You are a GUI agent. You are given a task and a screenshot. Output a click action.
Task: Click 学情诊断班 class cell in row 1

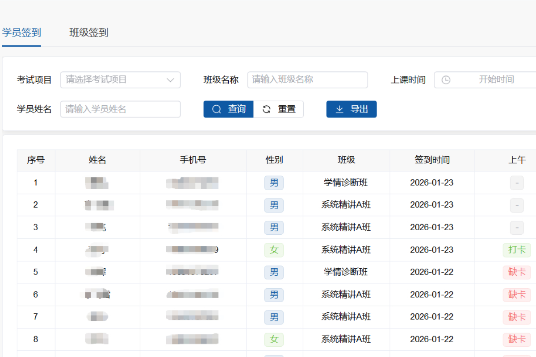pyautogui.click(x=346, y=183)
